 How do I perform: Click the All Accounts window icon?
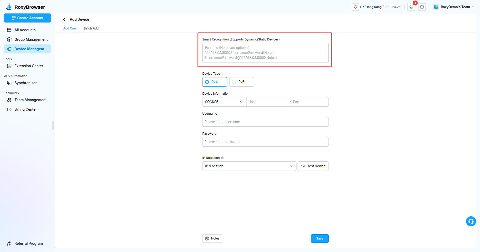pos(9,30)
